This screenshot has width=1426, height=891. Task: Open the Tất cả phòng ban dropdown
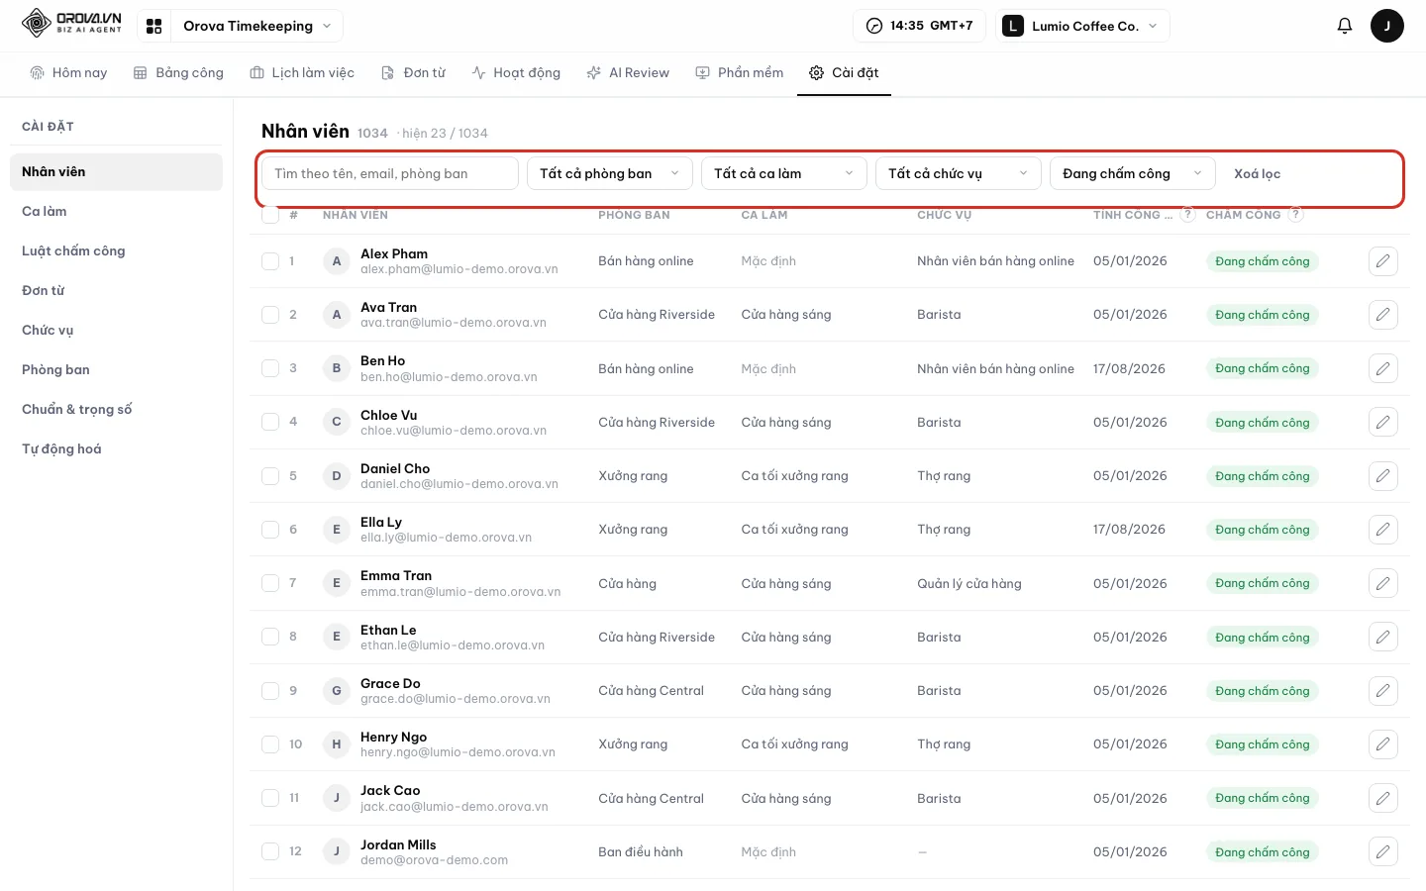tap(610, 173)
